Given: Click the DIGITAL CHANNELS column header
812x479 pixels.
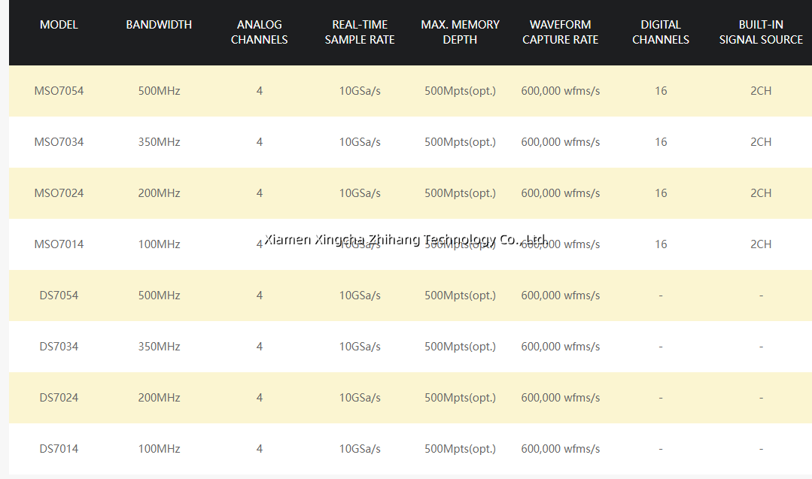Looking at the screenshot, I should (x=661, y=32).
